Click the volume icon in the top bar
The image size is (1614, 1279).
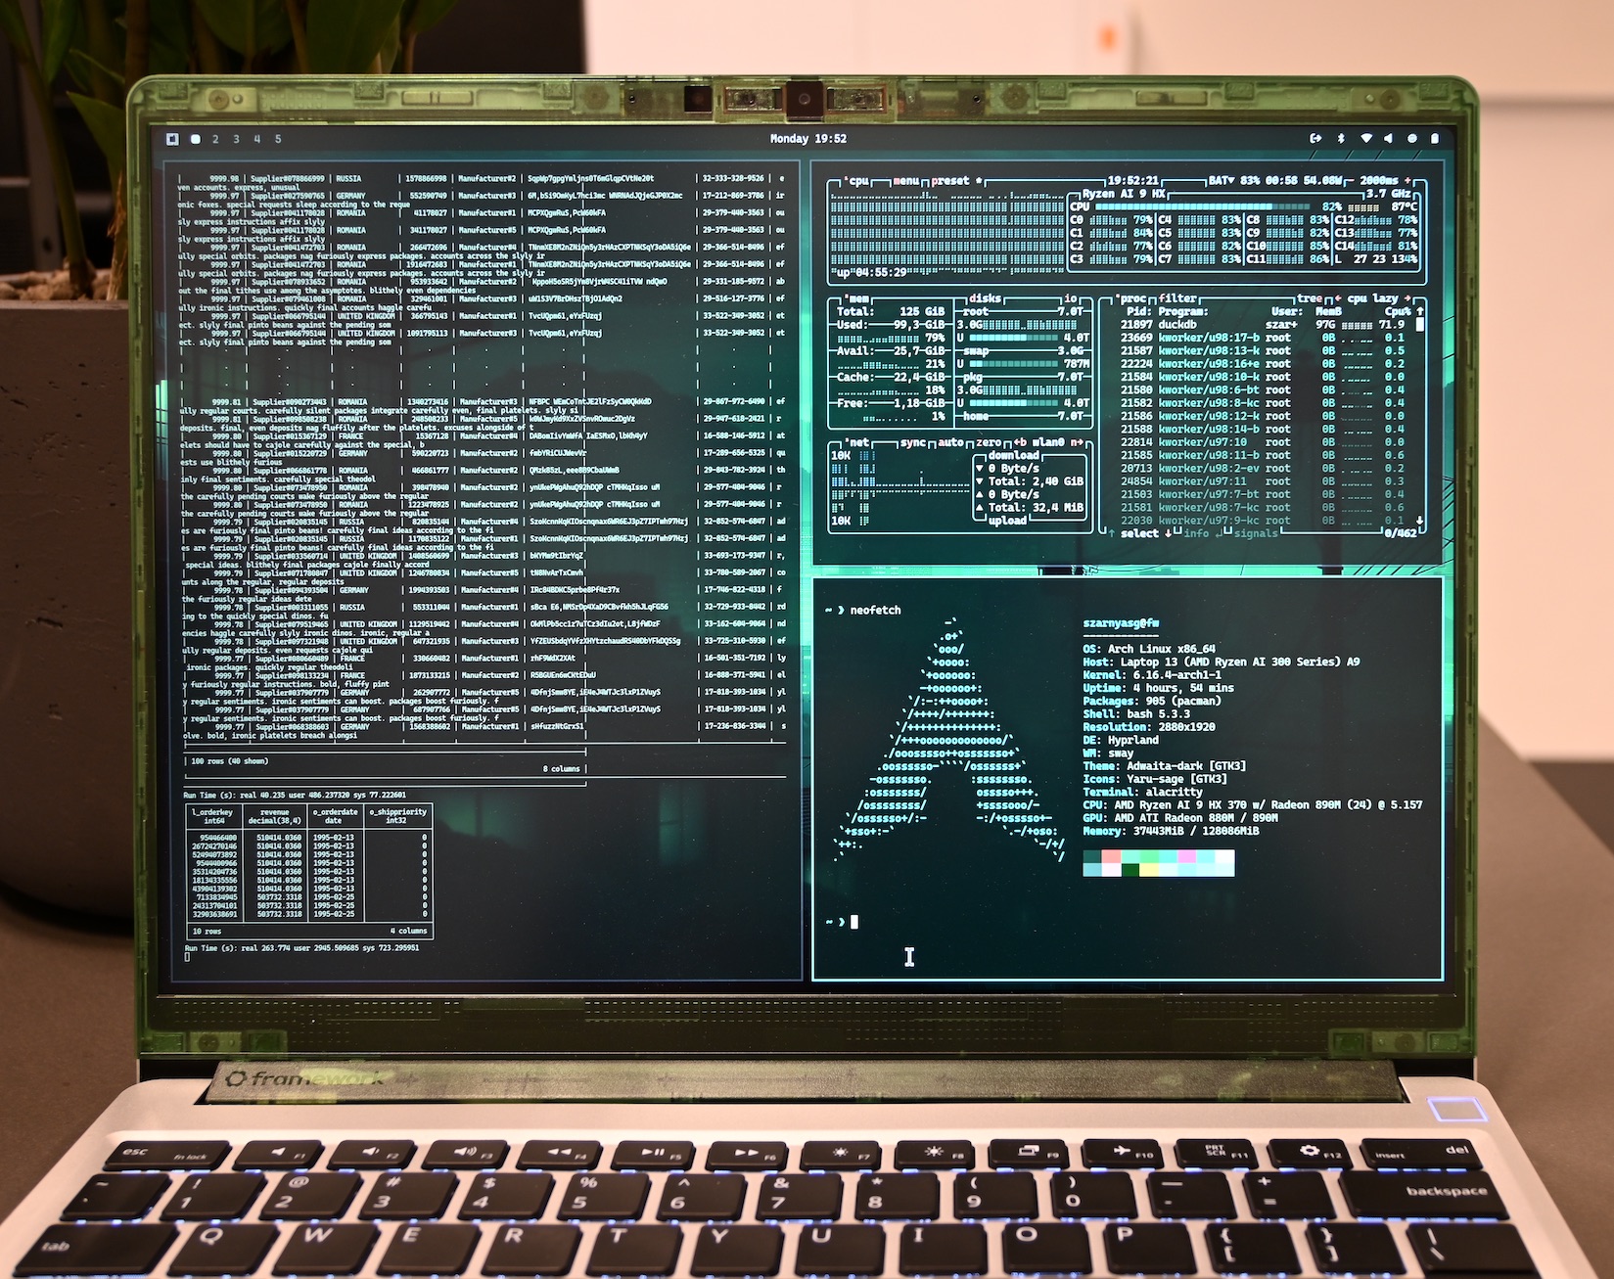(x=1387, y=138)
